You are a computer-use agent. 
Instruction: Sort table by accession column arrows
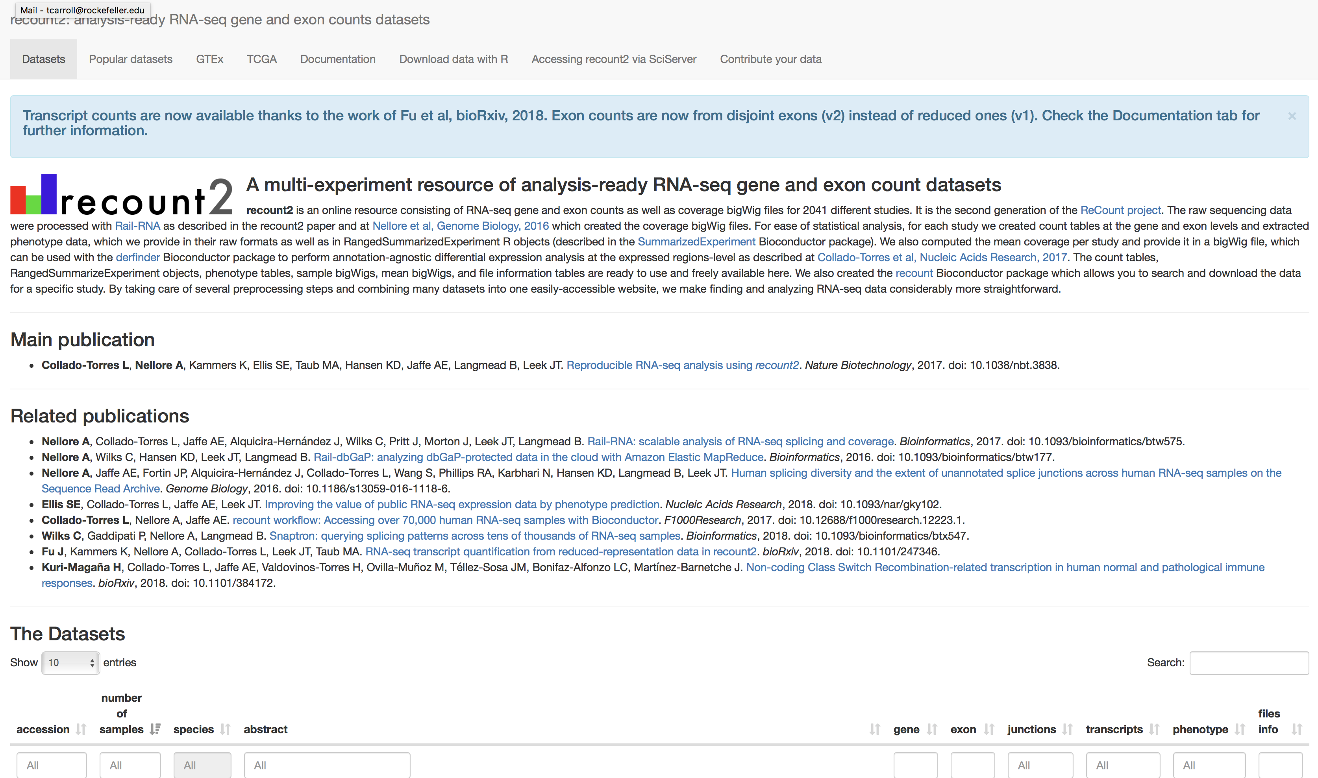81,729
